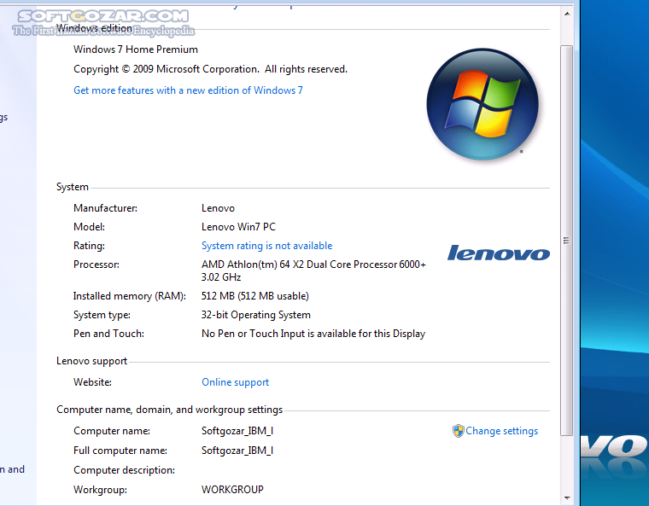Click the Rating: label
The height and width of the screenshot is (506, 649).
click(90, 246)
